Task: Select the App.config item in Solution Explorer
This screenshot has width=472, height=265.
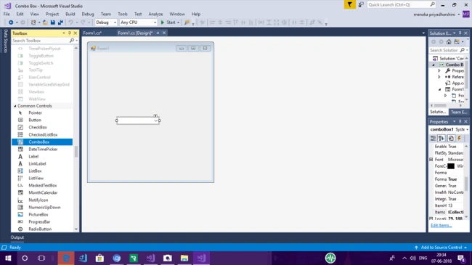Action: coord(455,83)
